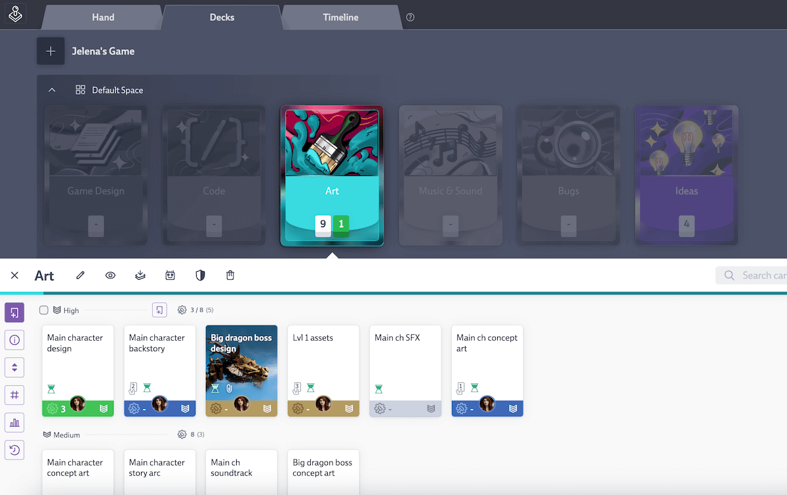This screenshot has height=495, width=787.
Task: Click the archive icon in the Art deck toolbar
Action: click(140, 275)
